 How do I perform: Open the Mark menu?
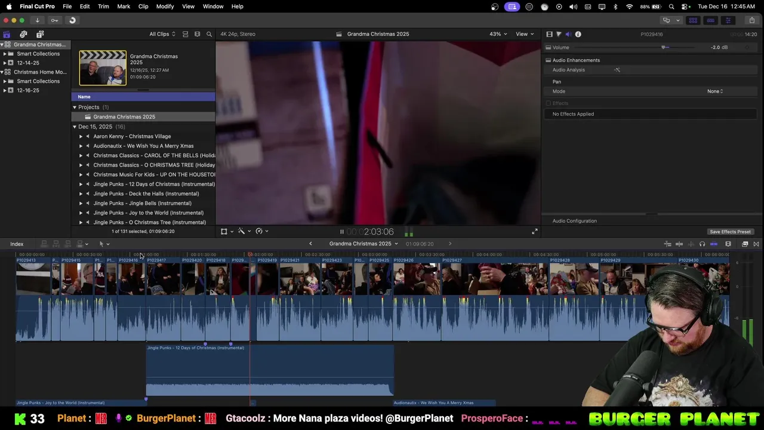coord(124,7)
